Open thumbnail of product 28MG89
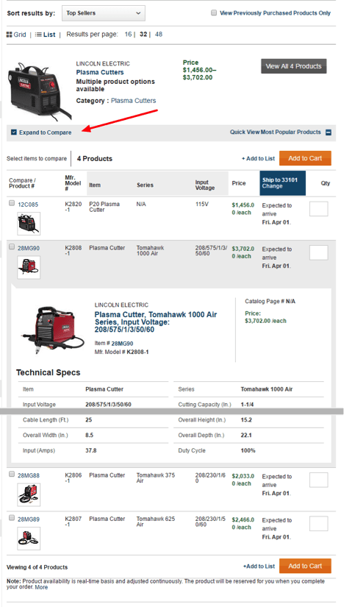344x607 pixels. (x=29, y=538)
